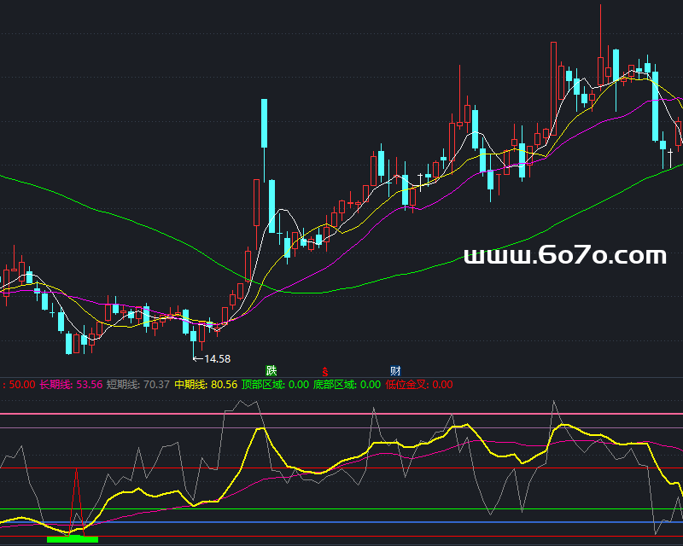
Task: Click the red spike in the indicator panel
Action: coord(77,491)
